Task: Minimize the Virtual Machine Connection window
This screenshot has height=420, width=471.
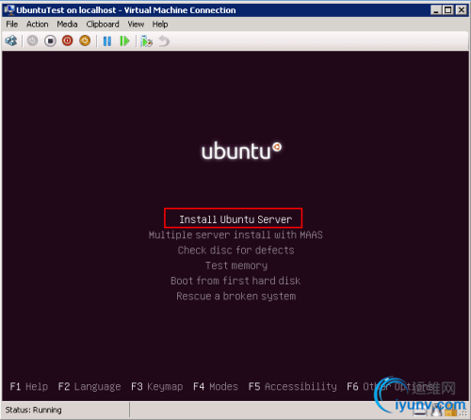Action: (435, 10)
